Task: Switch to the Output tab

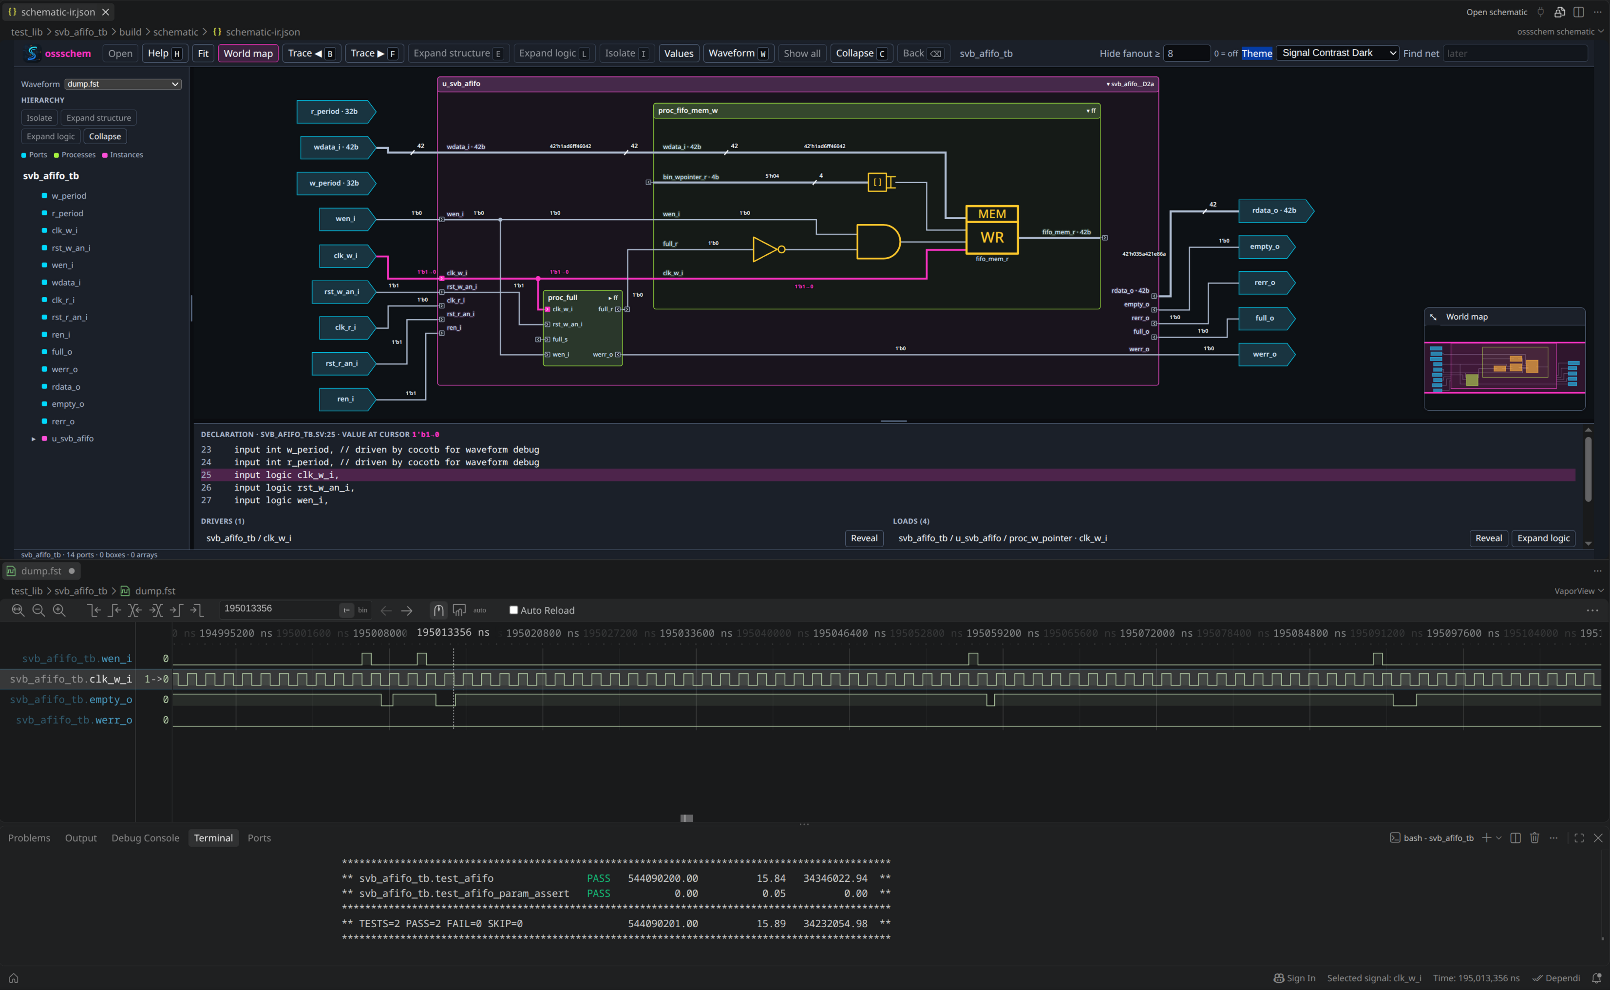Action: click(x=80, y=838)
